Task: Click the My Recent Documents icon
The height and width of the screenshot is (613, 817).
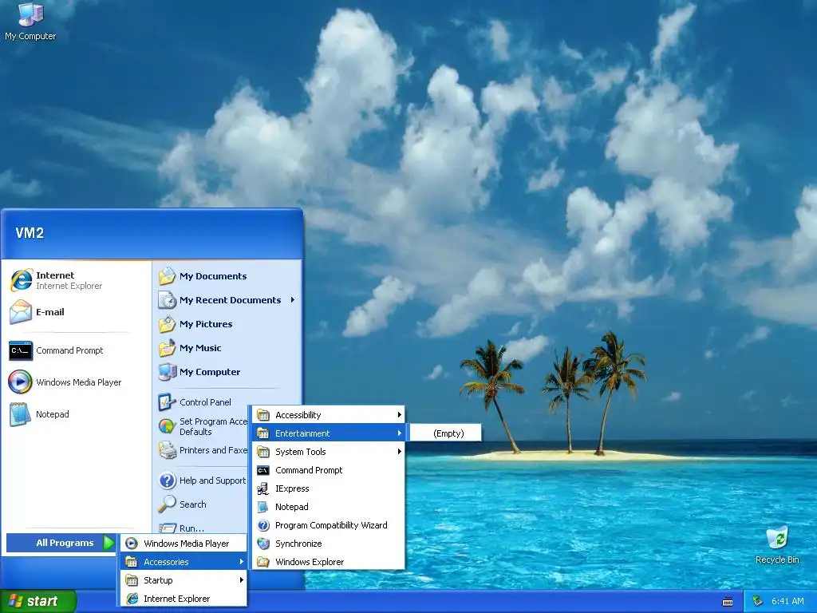Action: [x=167, y=300]
